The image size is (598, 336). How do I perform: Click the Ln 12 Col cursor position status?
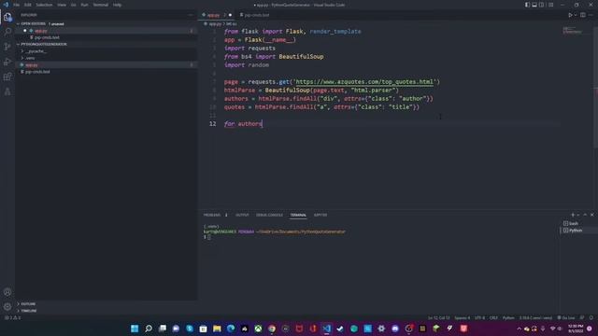438,317
